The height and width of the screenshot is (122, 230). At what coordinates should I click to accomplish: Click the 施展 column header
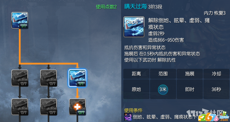point(190,74)
